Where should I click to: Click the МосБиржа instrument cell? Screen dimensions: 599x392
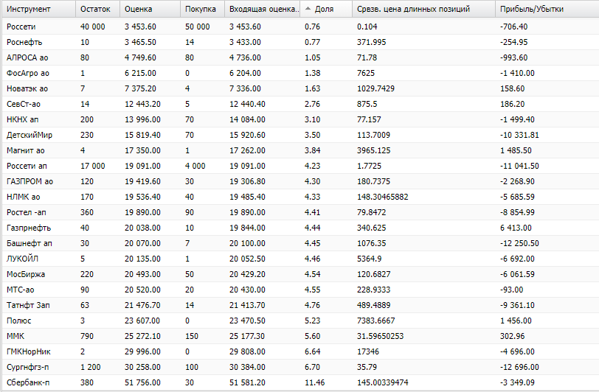(x=26, y=274)
